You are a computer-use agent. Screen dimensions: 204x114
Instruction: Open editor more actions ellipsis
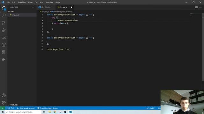(200, 7)
